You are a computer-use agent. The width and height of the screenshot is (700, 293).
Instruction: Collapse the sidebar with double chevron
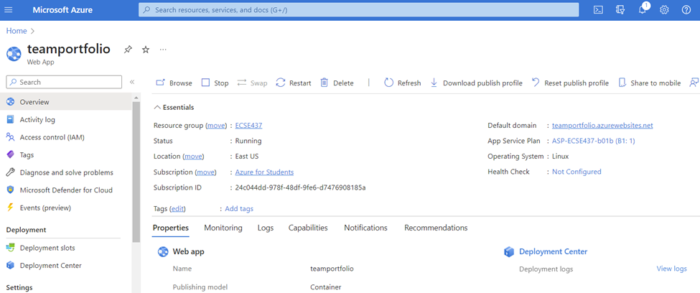[x=131, y=82]
